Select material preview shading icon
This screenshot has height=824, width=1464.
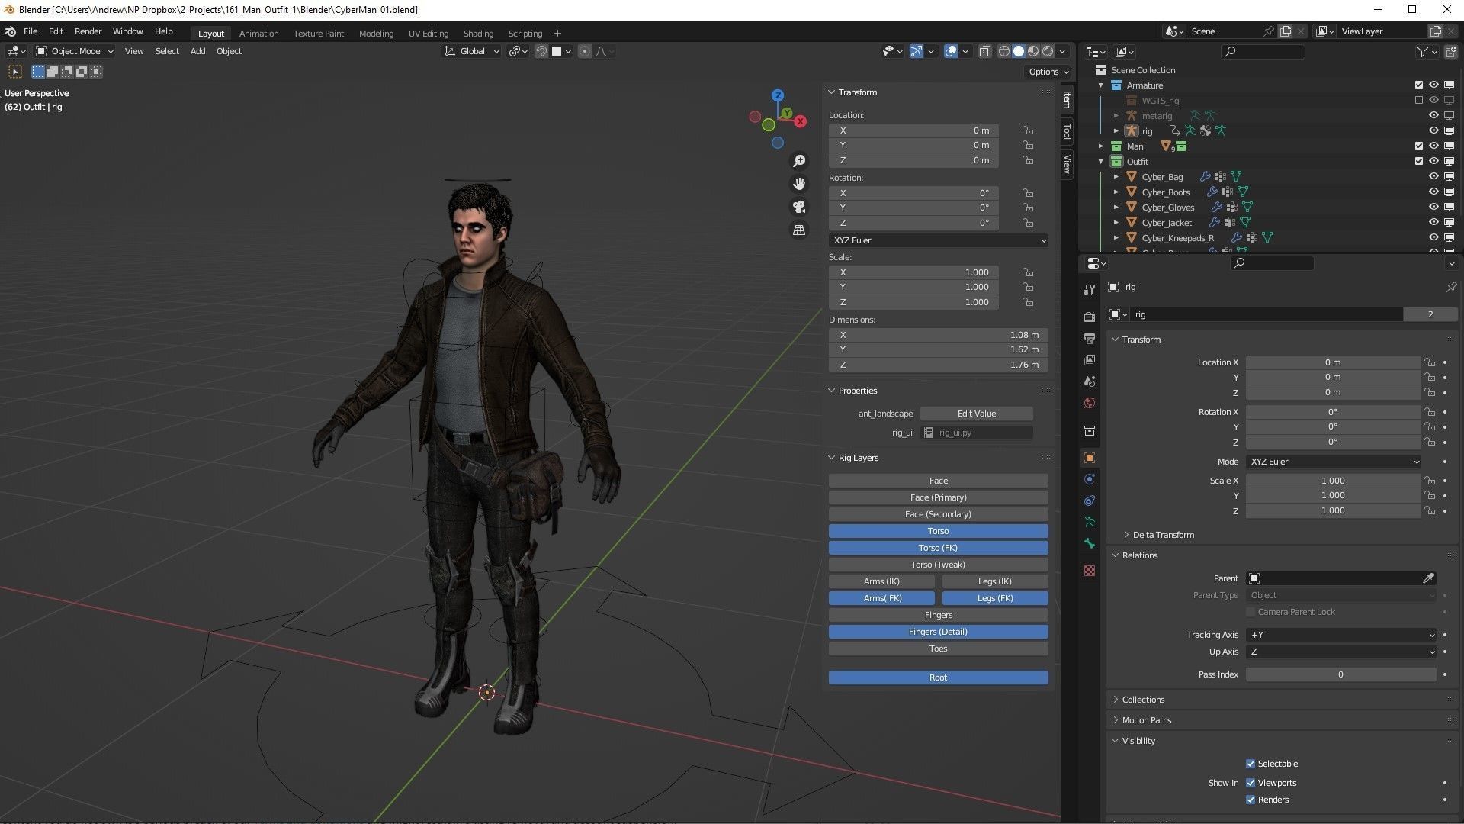(1033, 51)
